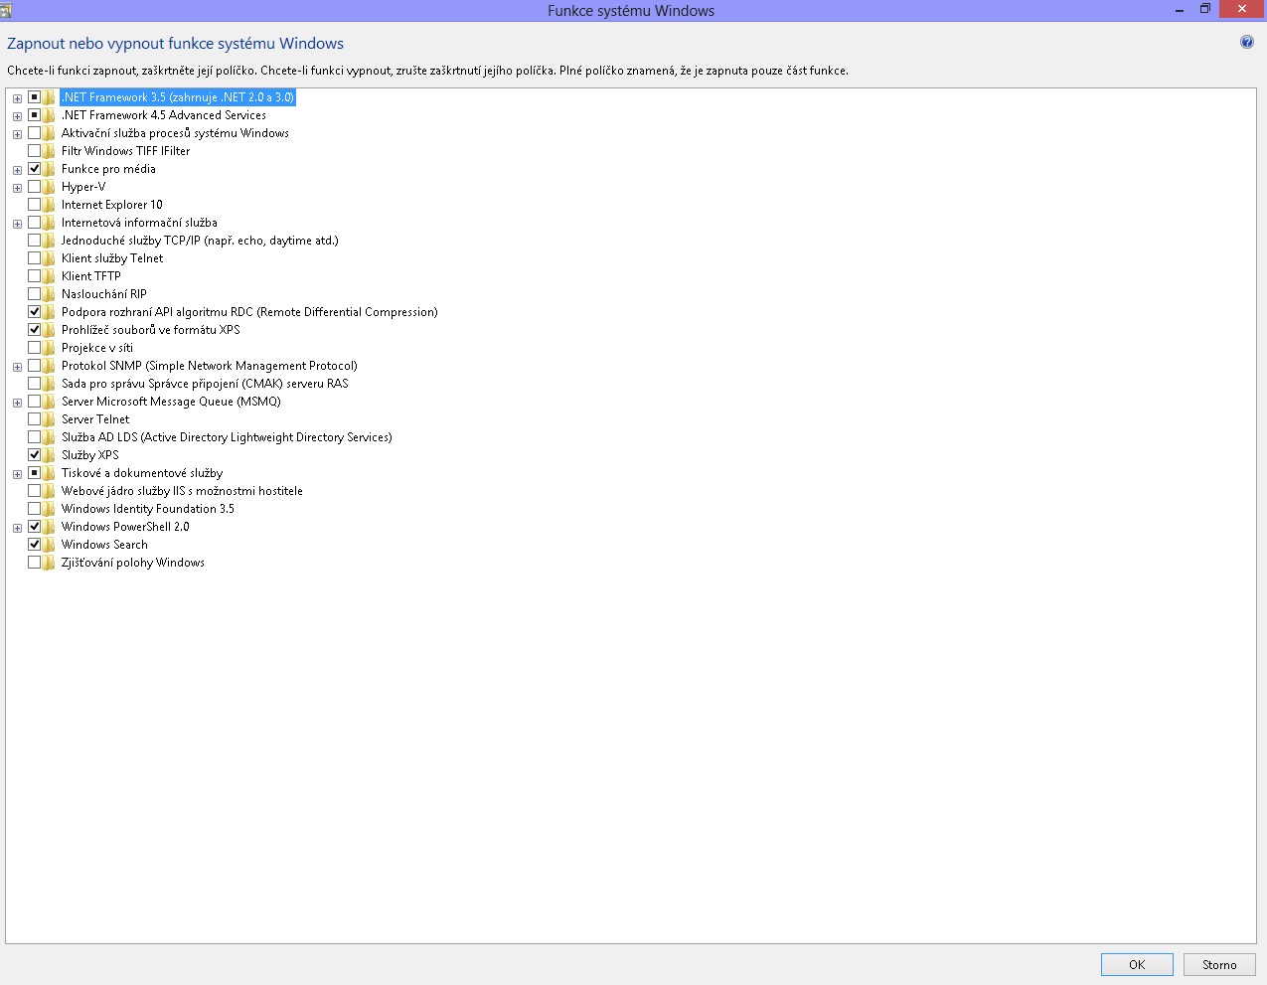
Task: Expand the Protokol SNMP node
Action: coord(17,367)
